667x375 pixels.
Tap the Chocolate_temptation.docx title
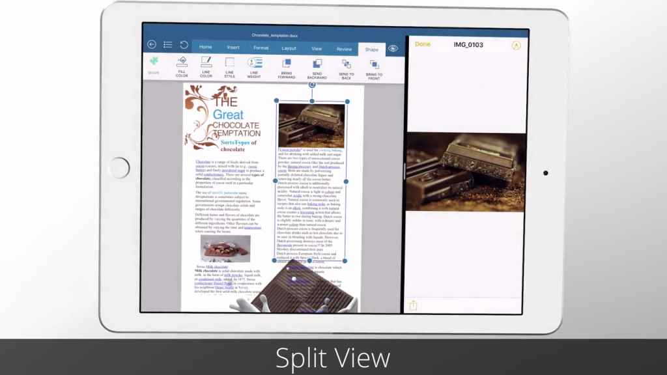(274, 35)
